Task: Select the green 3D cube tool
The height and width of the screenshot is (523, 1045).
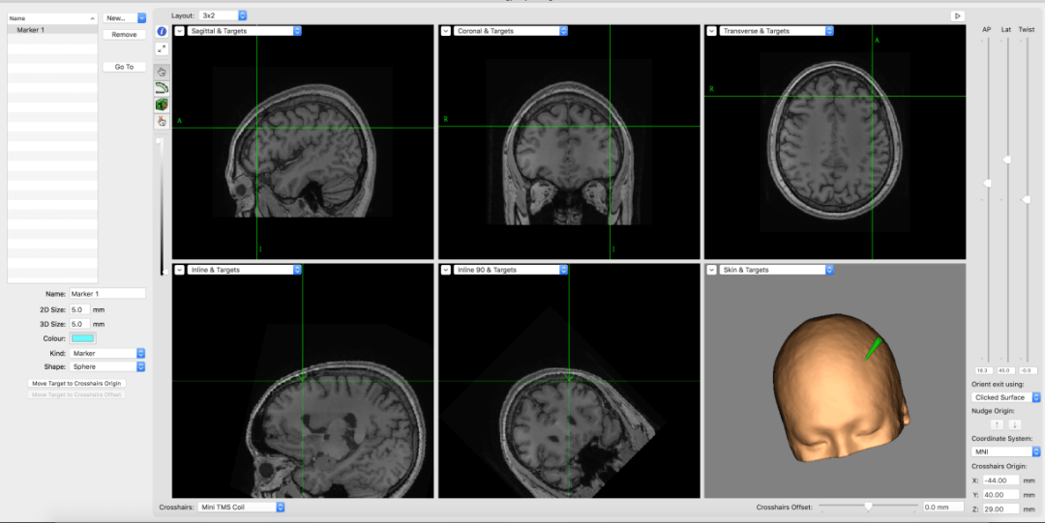Action: click(x=162, y=104)
